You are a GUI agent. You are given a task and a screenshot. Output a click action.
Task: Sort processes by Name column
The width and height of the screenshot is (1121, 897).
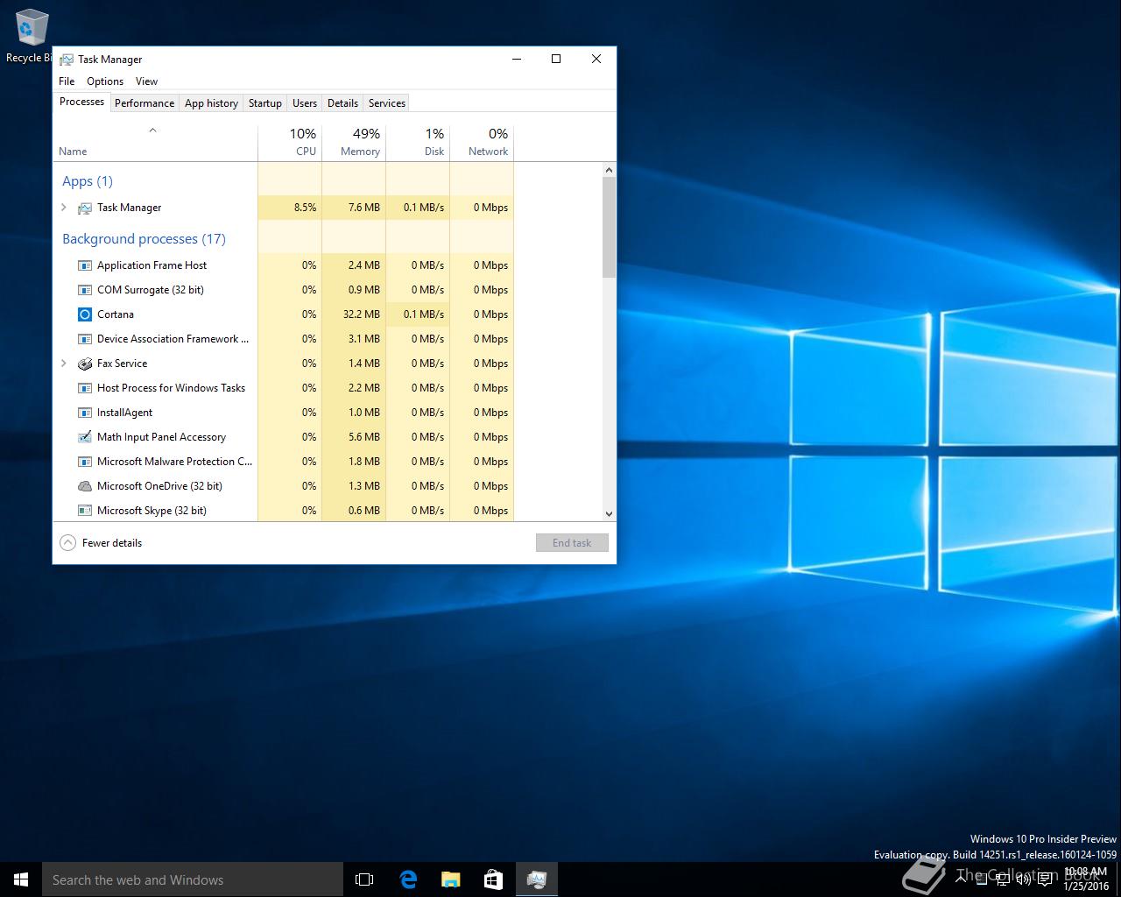click(155, 143)
